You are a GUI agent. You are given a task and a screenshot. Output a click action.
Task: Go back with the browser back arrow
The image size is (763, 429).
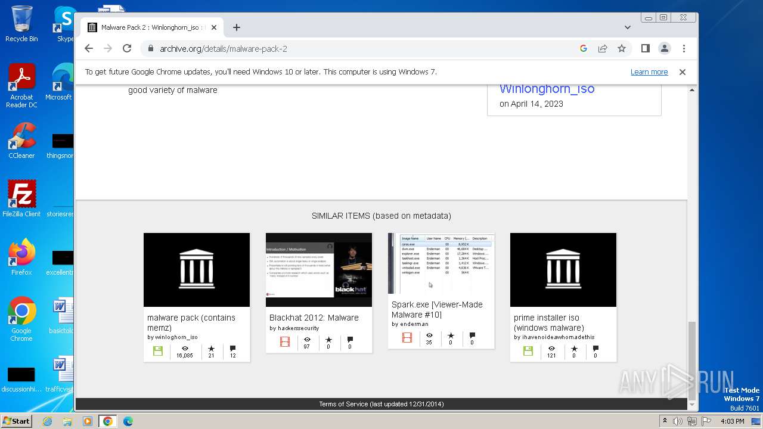coord(89,48)
